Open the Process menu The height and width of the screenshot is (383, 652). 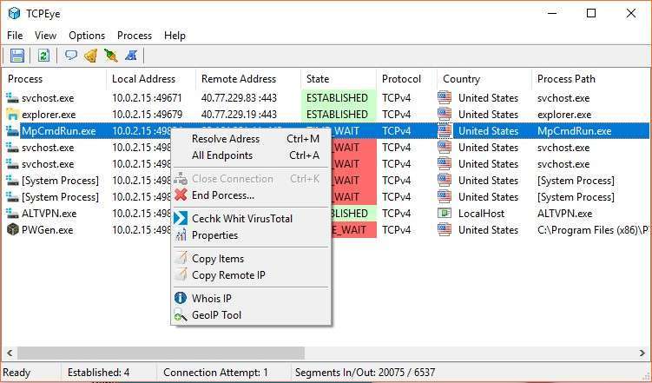(x=135, y=36)
